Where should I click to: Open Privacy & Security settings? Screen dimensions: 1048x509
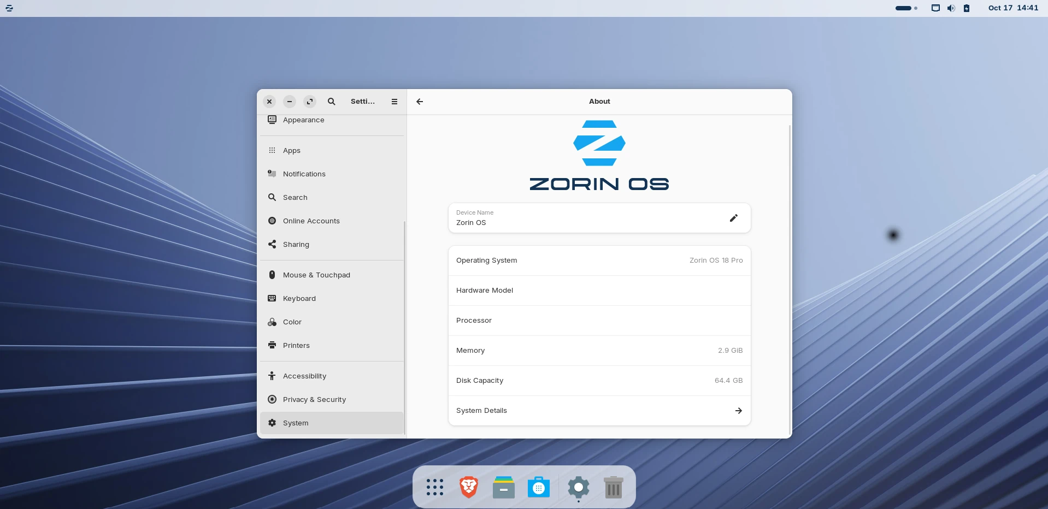314,399
